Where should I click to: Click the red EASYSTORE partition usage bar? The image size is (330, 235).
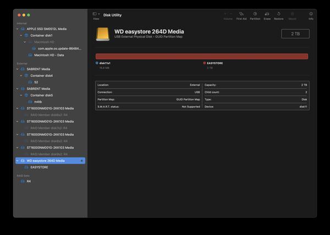[x=202, y=56]
